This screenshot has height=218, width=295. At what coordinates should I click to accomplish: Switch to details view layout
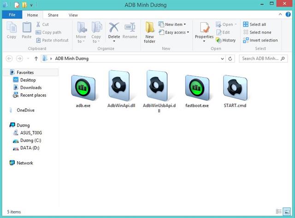click(278, 212)
